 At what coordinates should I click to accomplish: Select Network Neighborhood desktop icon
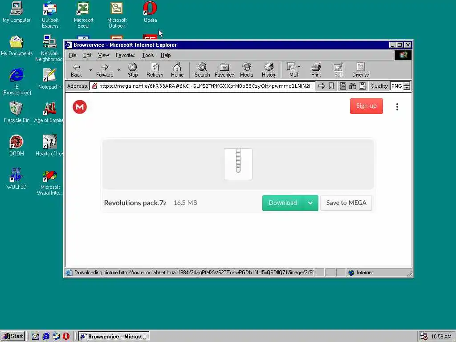point(49,48)
